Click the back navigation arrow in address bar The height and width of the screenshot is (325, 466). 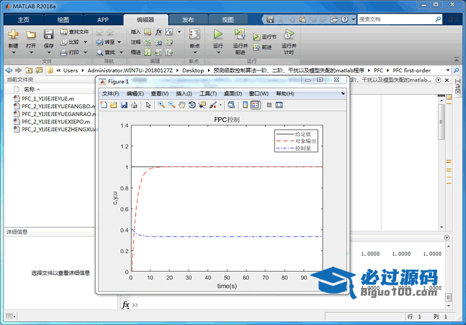(9, 70)
